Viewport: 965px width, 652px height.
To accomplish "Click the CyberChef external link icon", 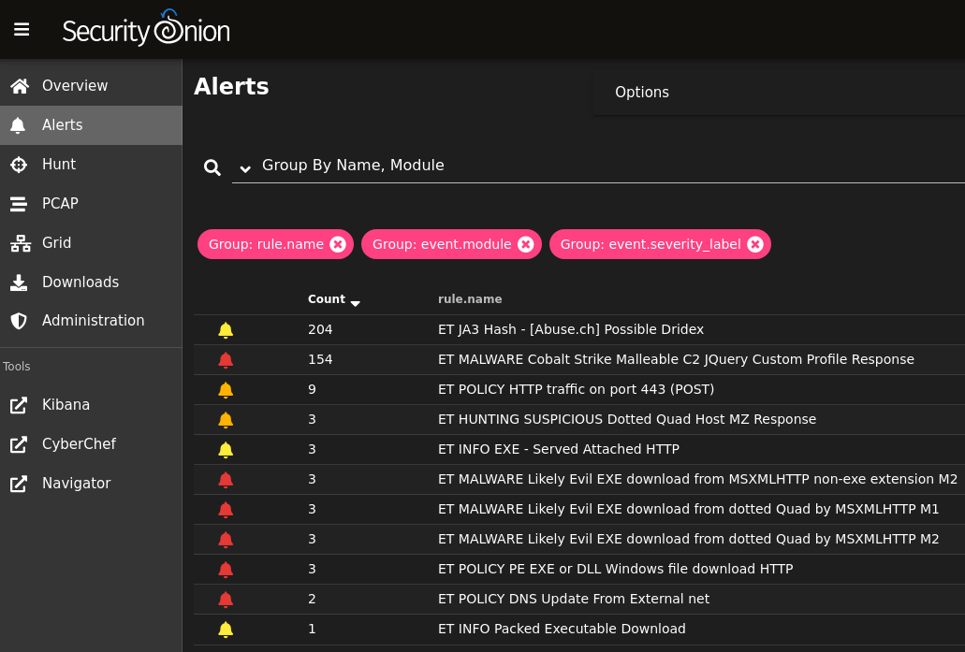I will pyautogui.click(x=19, y=444).
